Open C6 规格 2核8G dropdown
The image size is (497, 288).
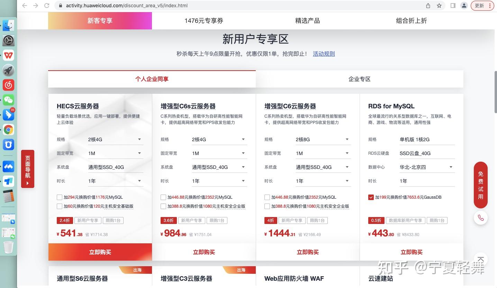[323, 139]
